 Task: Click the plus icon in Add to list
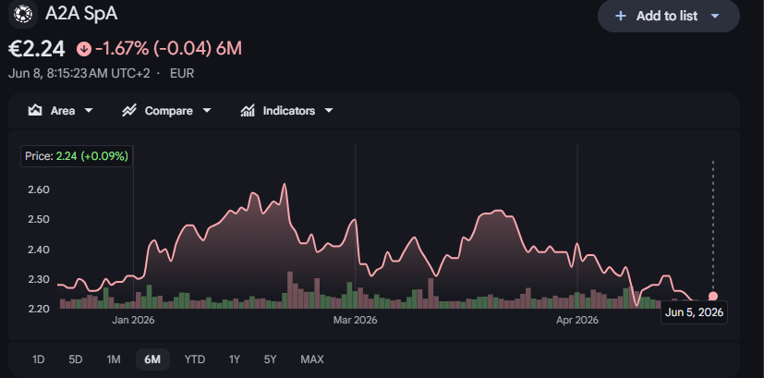620,16
